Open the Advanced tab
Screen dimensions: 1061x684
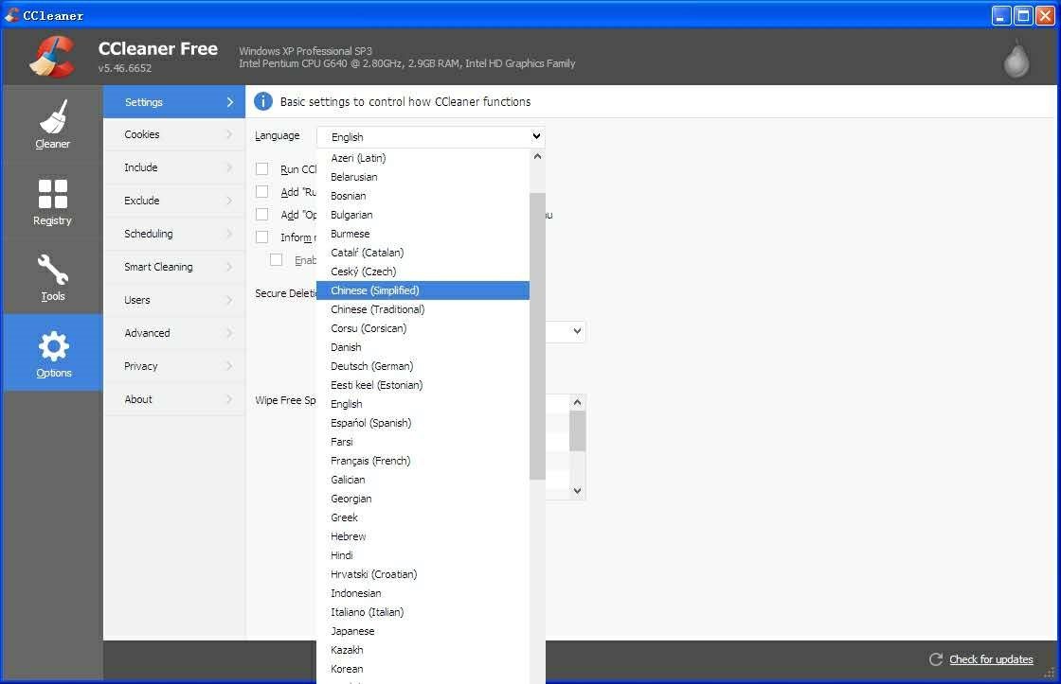[x=174, y=333]
